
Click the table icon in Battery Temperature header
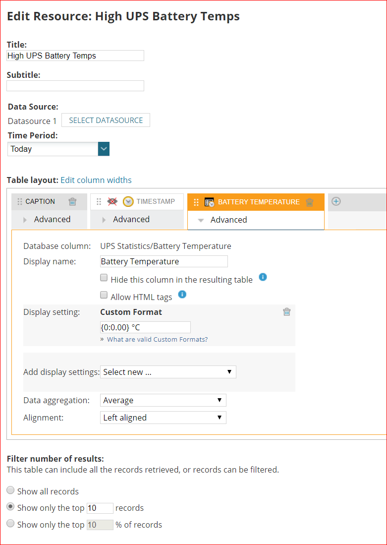coord(210,202)
